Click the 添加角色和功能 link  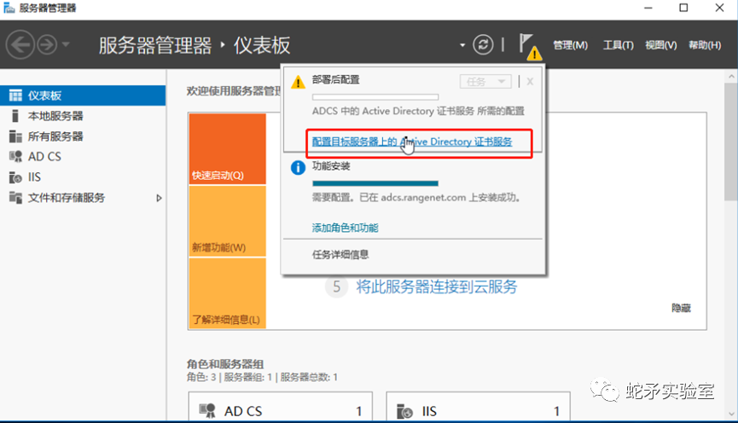coord(345,229)
